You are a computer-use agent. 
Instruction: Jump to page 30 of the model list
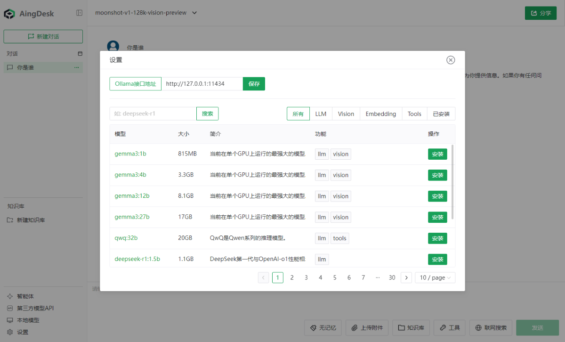[x=392, y=277]
